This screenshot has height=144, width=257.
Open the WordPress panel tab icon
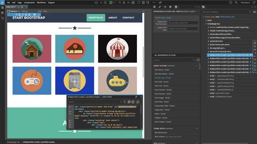tap(176, 7)
